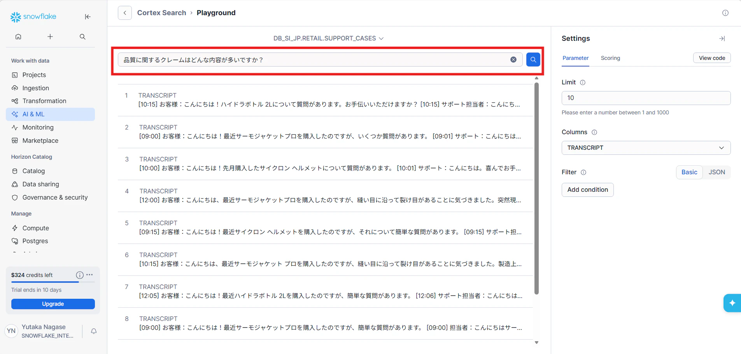This screenshot has width=741, height=354.
Task: Show Filter info tooltip icon
Action: [583, 172]
